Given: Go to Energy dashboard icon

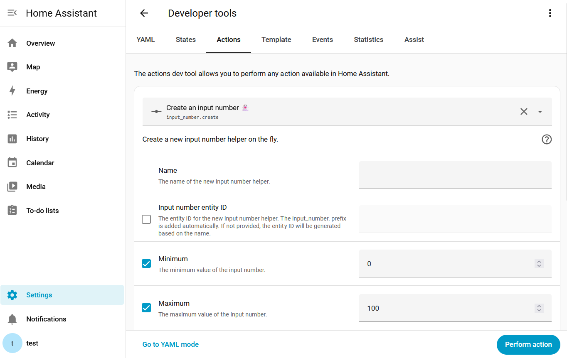Looking at the screenshot, I should 12,91.
